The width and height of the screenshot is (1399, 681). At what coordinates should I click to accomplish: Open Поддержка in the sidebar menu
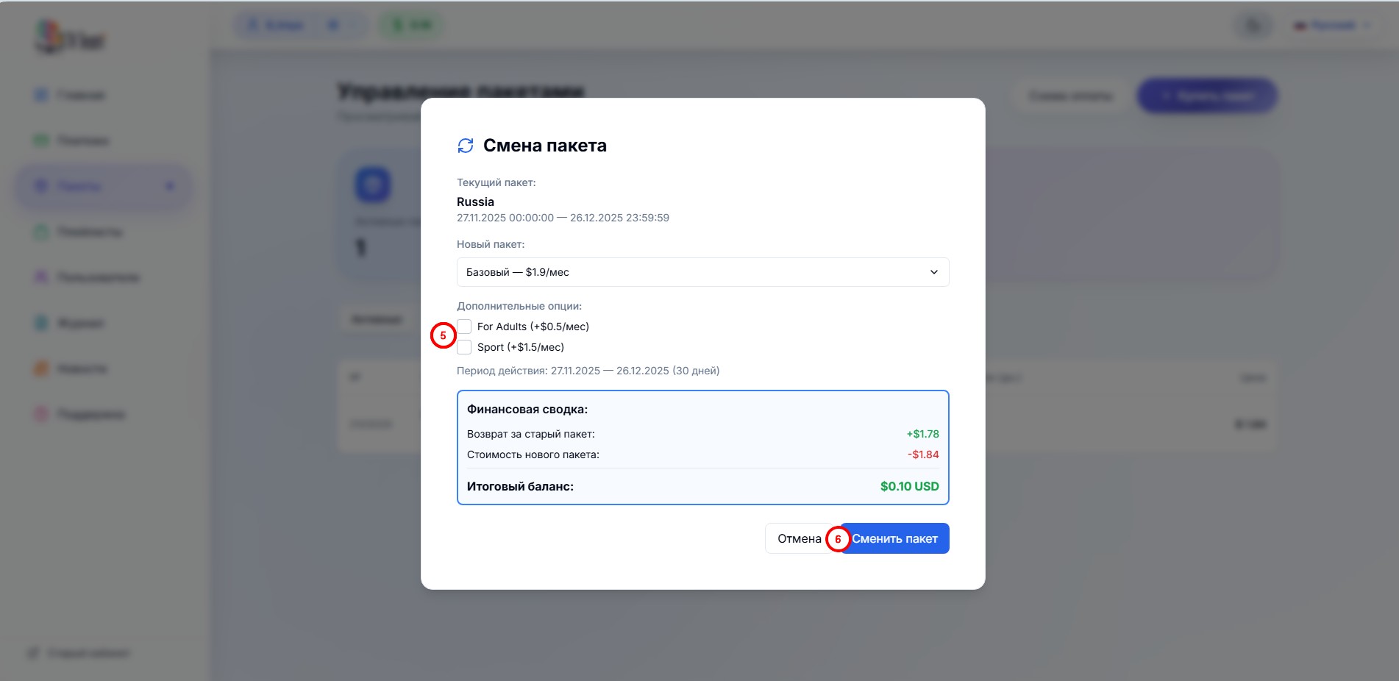(90, 414)
